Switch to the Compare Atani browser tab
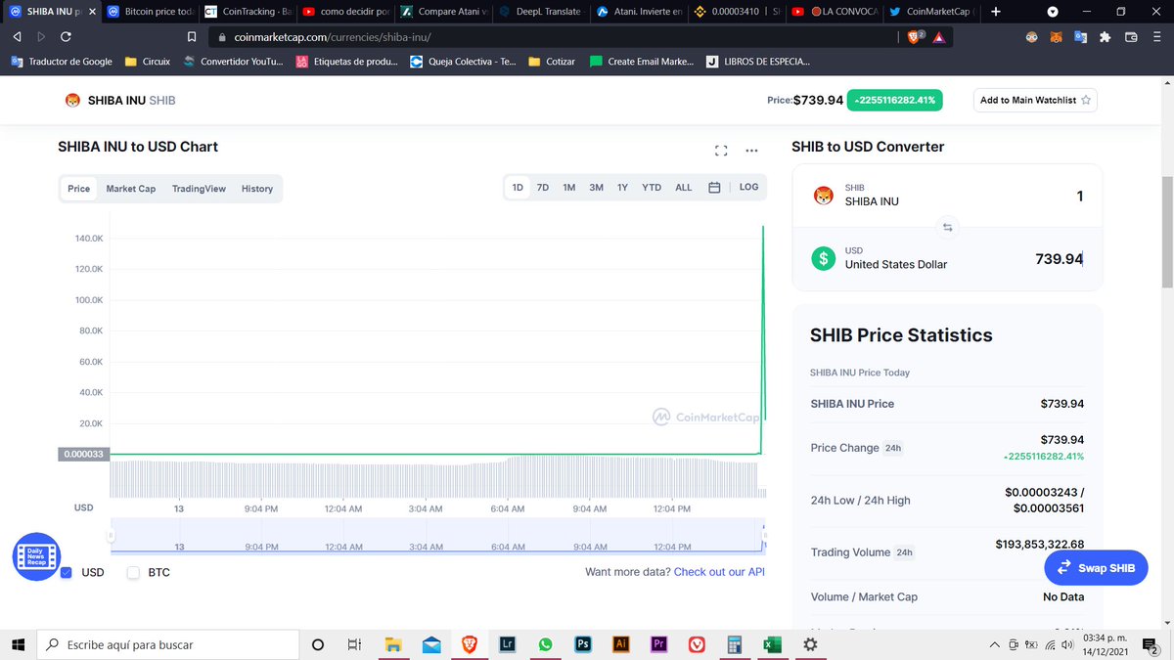 (x=442, y=12)
